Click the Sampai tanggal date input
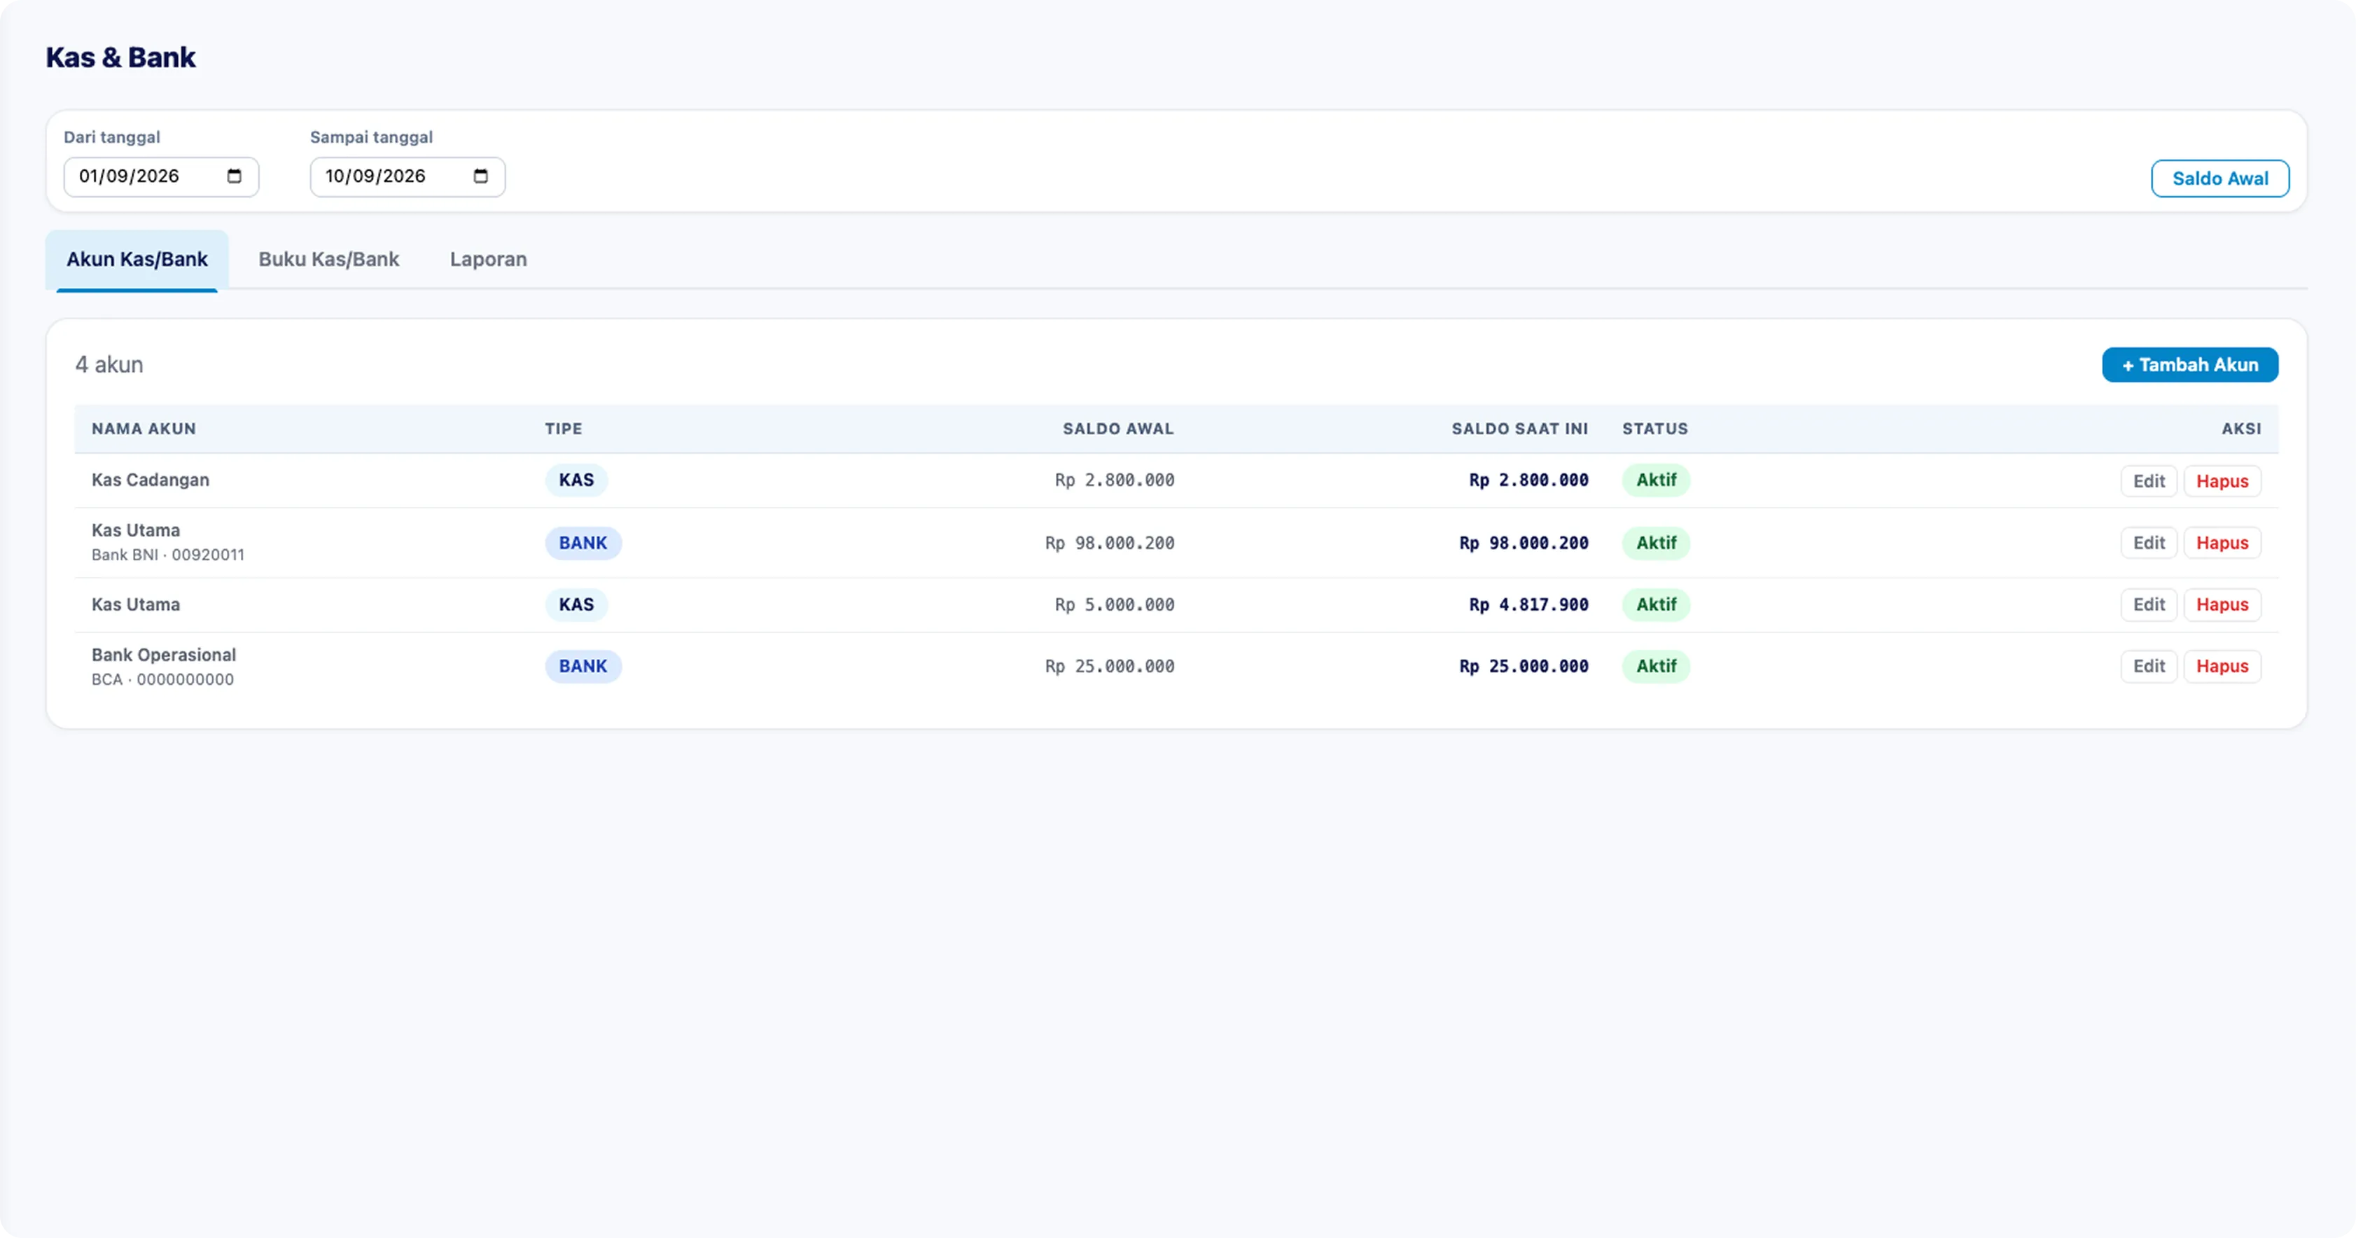 pos(407,176)
